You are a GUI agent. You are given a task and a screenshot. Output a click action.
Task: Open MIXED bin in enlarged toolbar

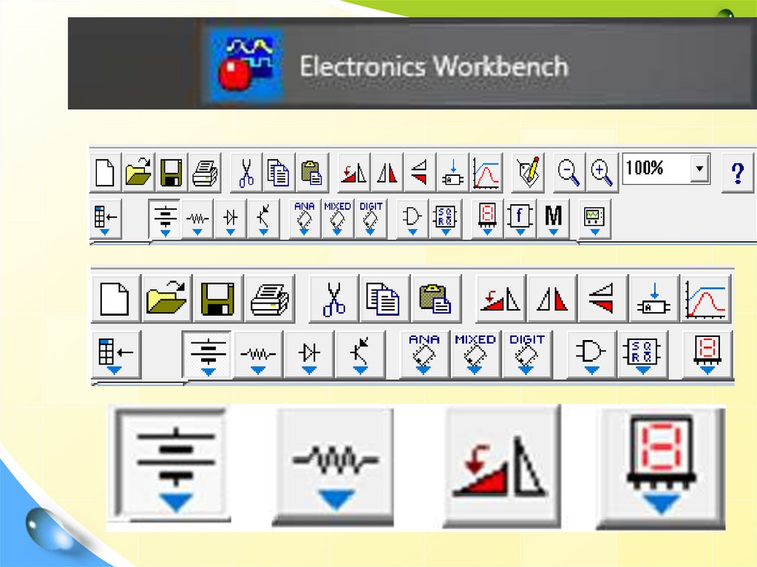tap(475, 355)
